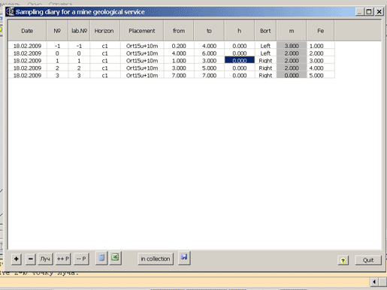This screenshot has height=290, width=387.
Task: Select Bort cell Left in sample -1 row
Action: 265,46
